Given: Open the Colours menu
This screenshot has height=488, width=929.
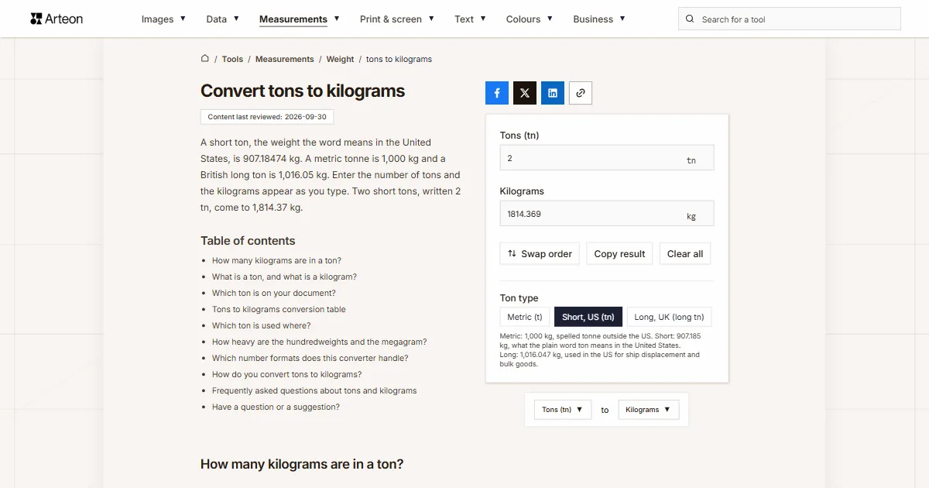Looking at the screenshot, I should click(x=530, y=19).
